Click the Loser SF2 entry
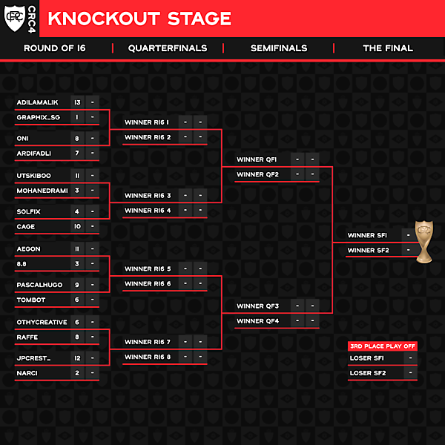 click(368, 373)
